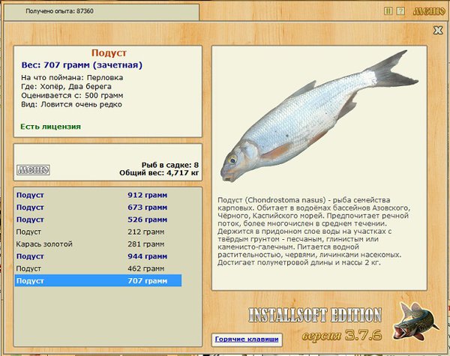This screenshot has height=356, width=450.
Task: Click the fish picture of Подуст
Action: click(319, 116)
